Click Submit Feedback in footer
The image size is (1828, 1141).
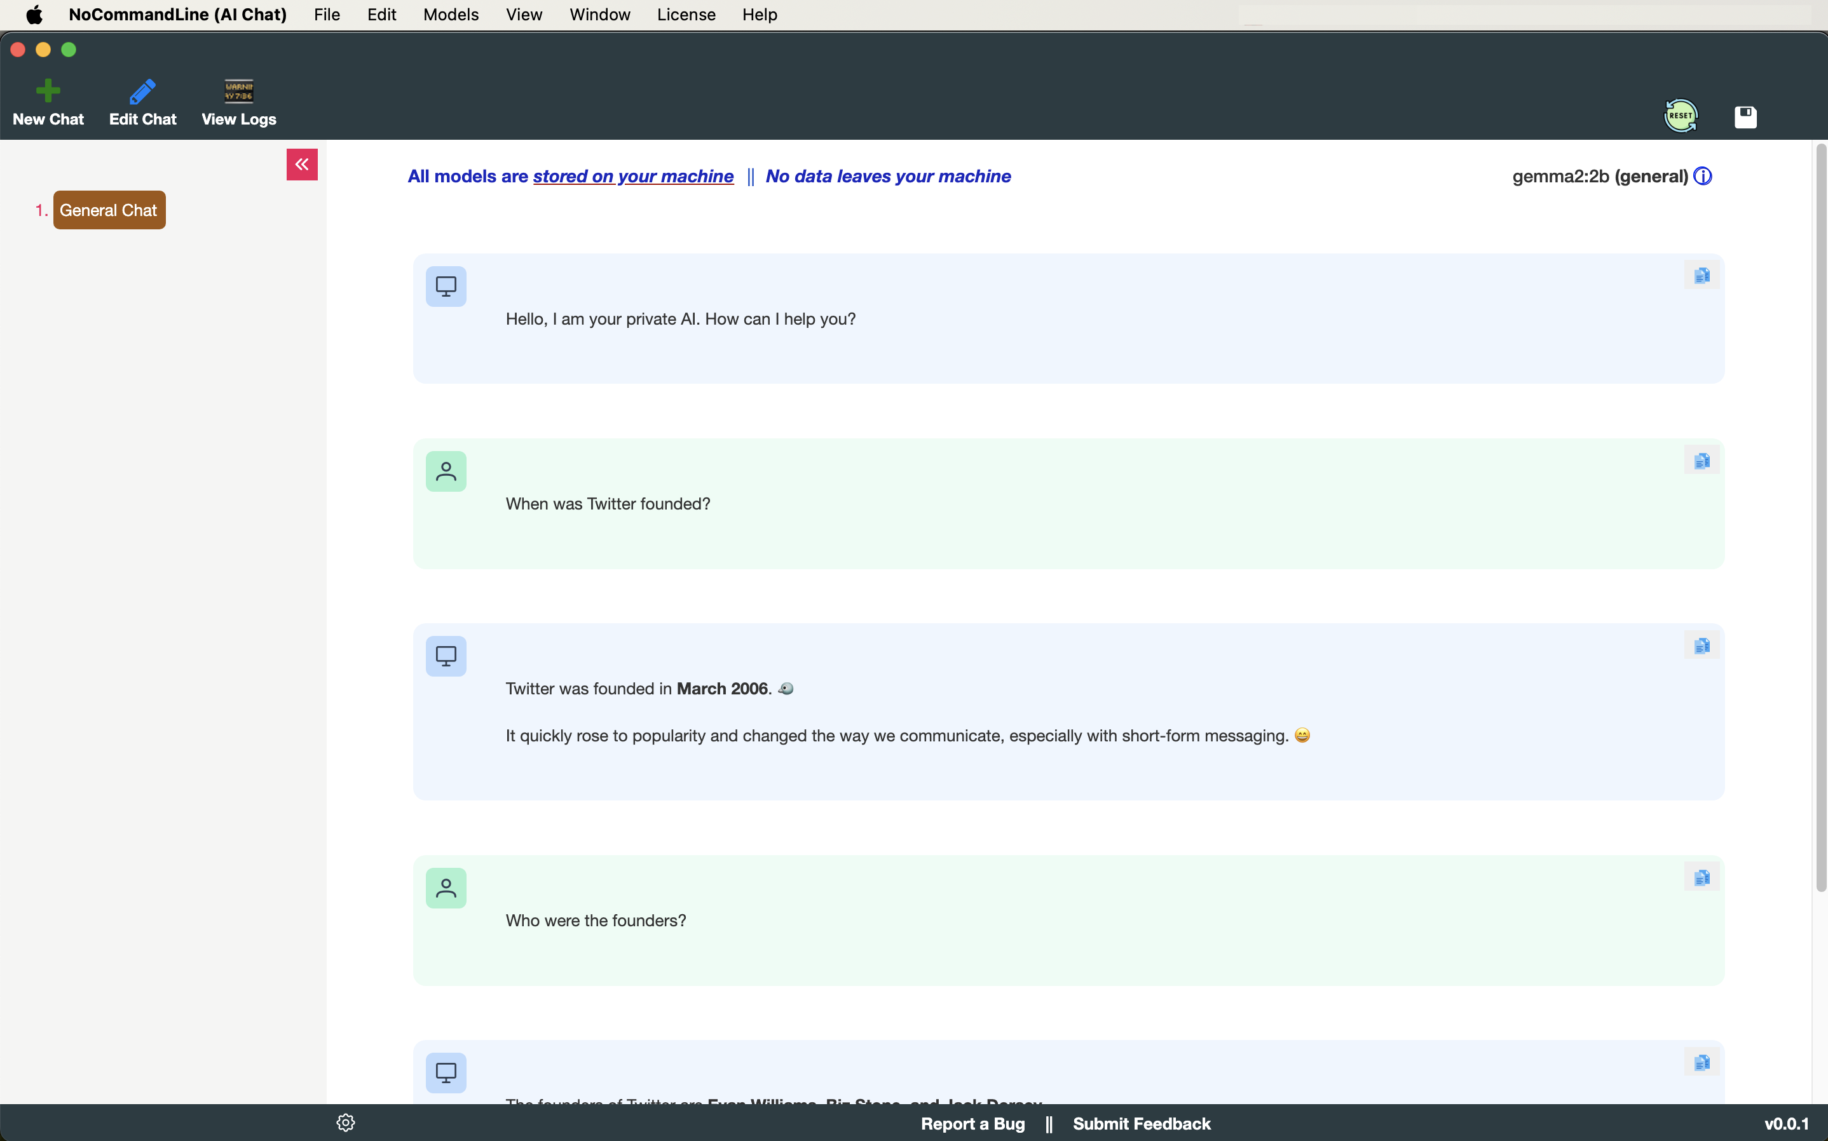point(1141,1124)
